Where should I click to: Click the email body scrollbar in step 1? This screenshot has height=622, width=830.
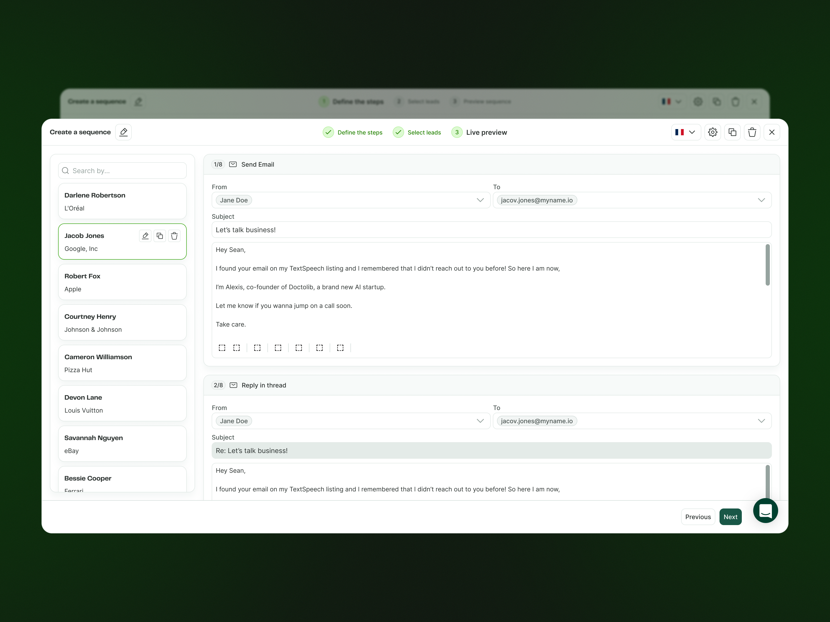point(767,265)
